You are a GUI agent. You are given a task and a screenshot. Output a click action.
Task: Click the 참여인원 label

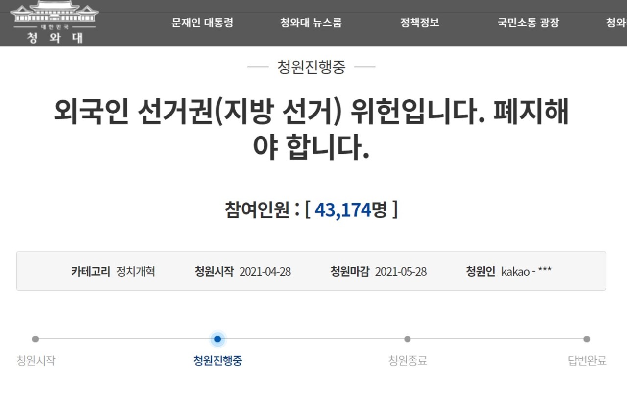tap(257, 210)
